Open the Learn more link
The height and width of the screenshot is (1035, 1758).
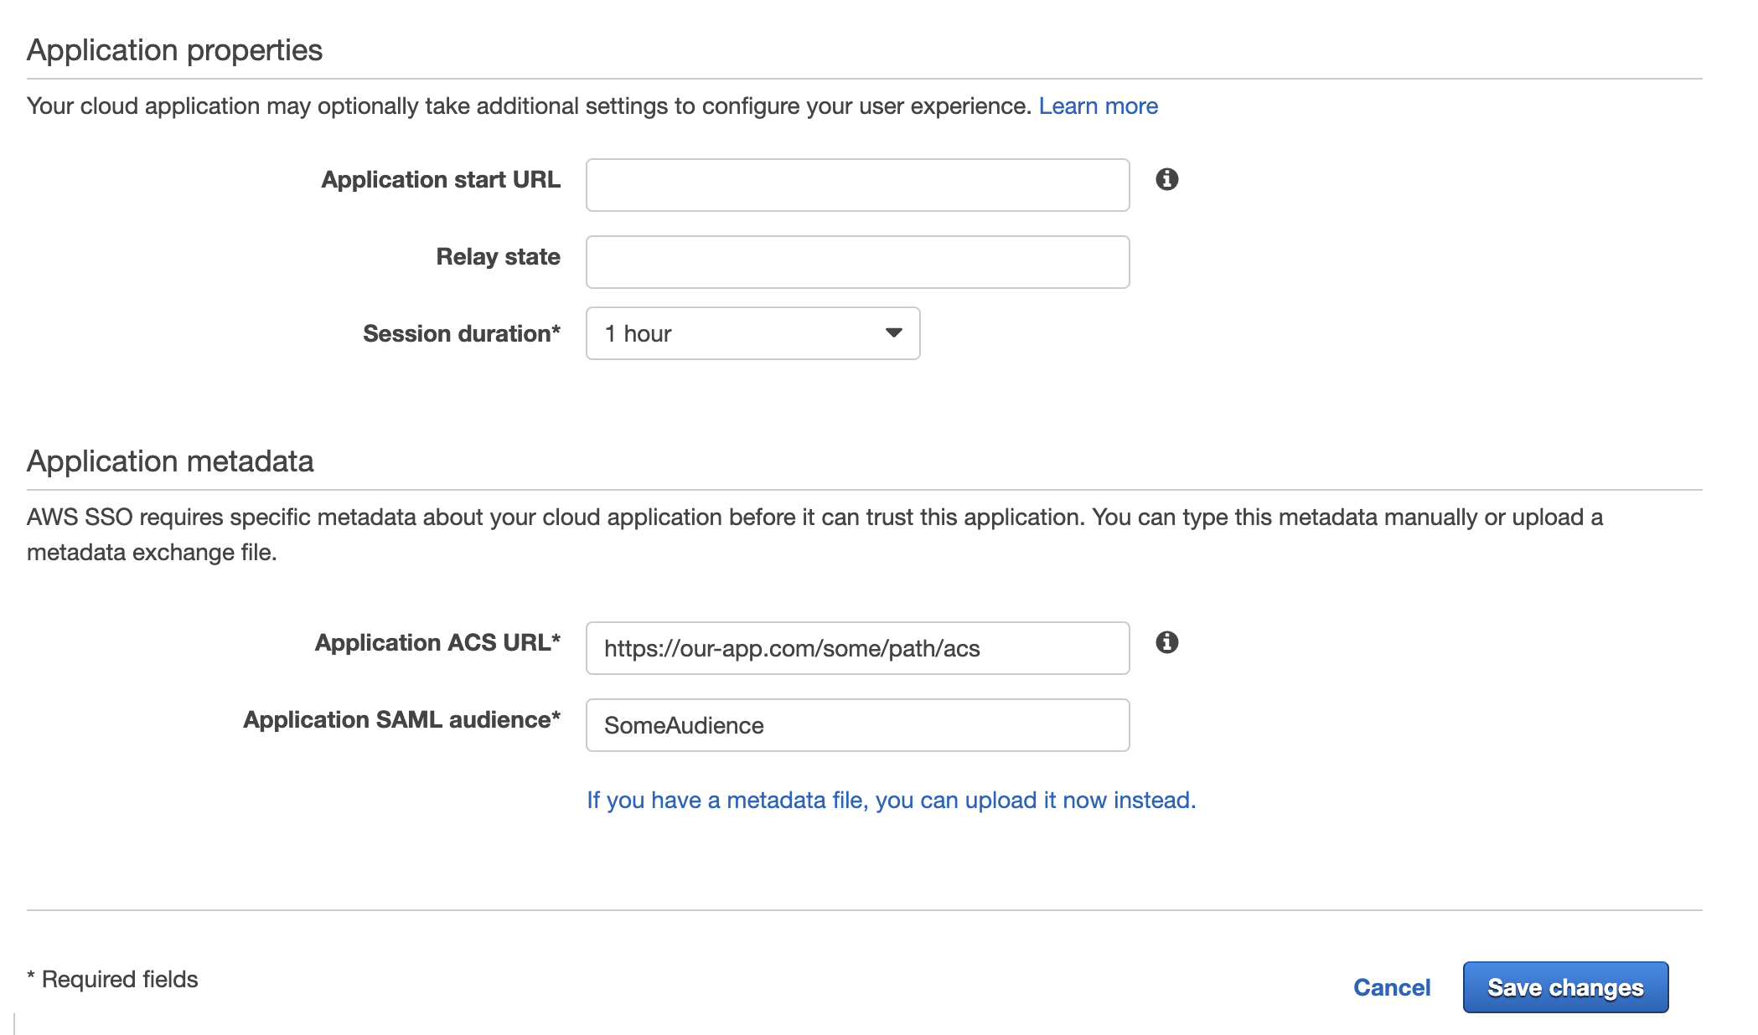[1098, 106]
